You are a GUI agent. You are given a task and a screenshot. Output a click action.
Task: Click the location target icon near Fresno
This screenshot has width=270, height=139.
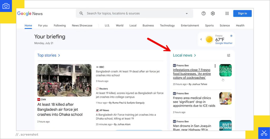coord(231,36)
